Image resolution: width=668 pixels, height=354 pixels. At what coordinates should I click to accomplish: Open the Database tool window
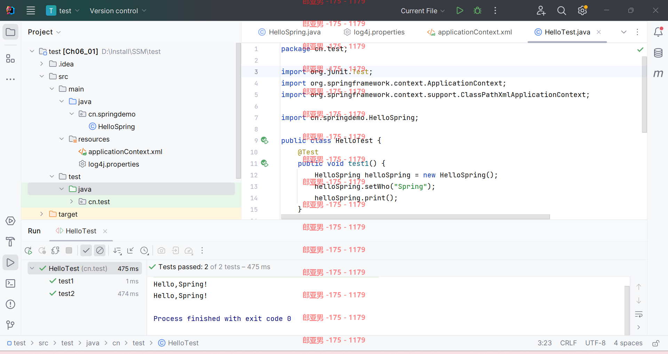click(x=658, y=53)
